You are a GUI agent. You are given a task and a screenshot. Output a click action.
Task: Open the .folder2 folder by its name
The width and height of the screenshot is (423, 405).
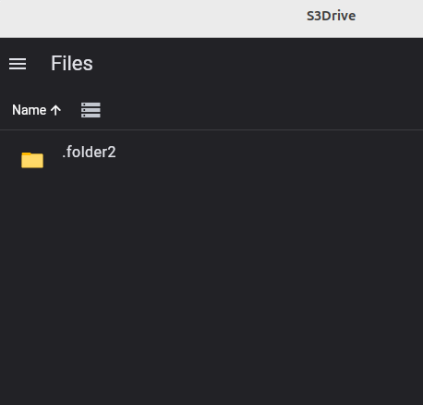(89, 153)
